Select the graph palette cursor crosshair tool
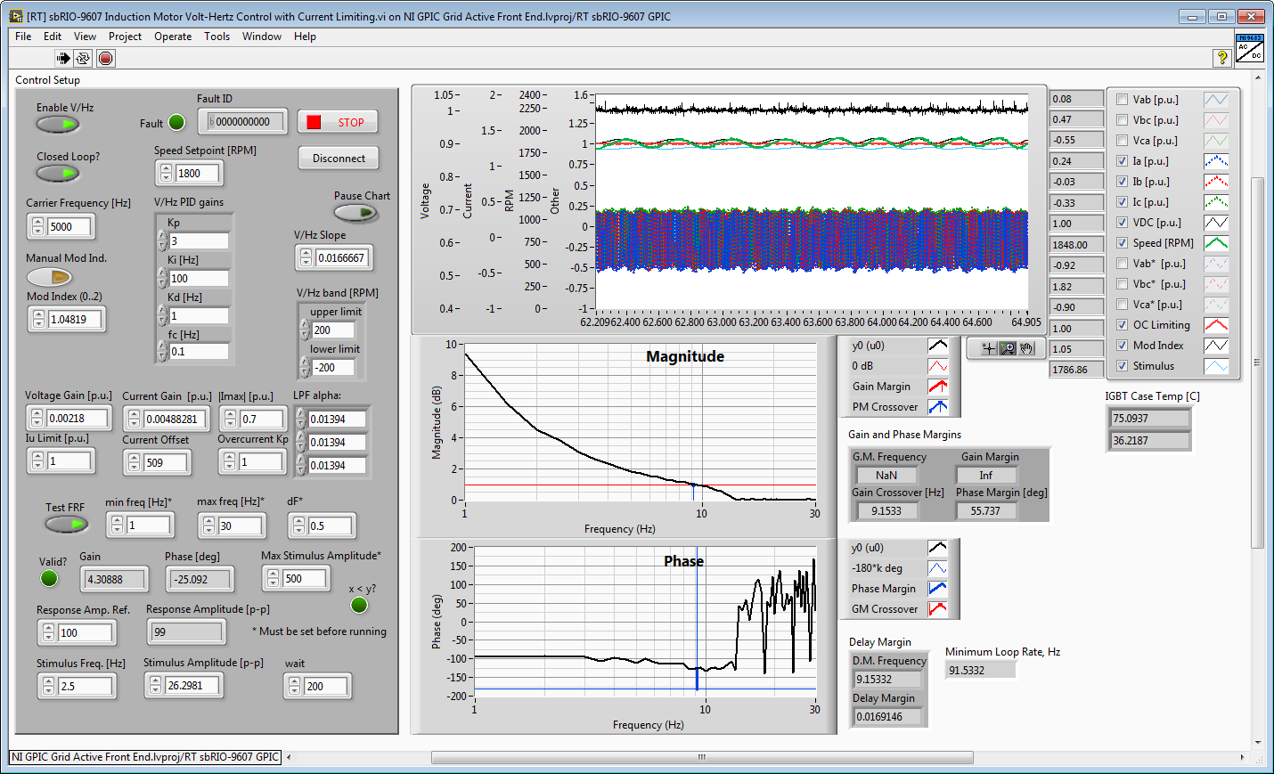This screenshot has height=774, width=1274. coord(989,348)
